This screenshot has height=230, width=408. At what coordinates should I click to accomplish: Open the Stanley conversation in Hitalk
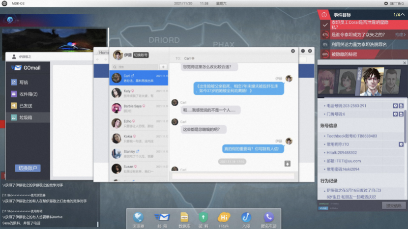point(139,153)
